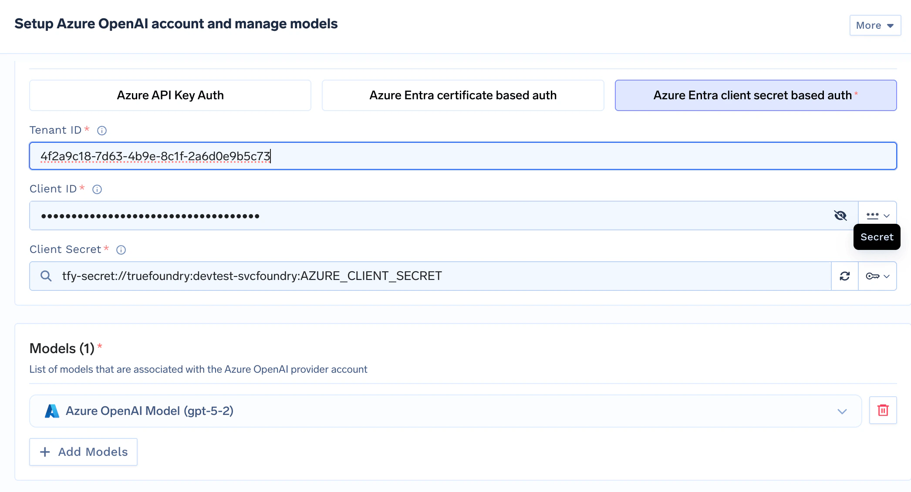Click the Tenant ID input field
The width and height of the screenshot is (911, 492).
click(x=463, y=156)
